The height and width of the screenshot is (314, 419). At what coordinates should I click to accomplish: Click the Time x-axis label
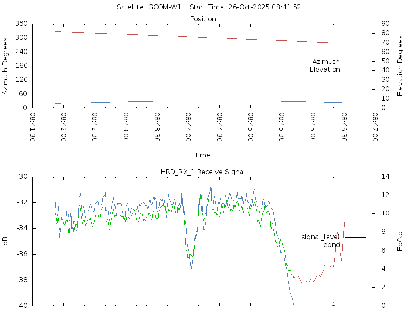203,155
